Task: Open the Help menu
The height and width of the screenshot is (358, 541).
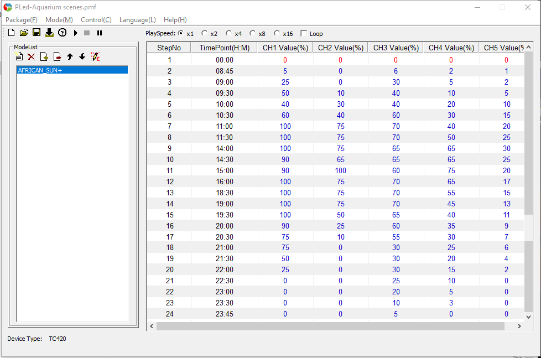Action: [x=175, y=20]
